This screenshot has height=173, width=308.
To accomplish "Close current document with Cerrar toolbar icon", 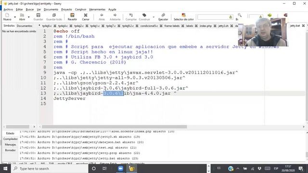I will [86, 17].
